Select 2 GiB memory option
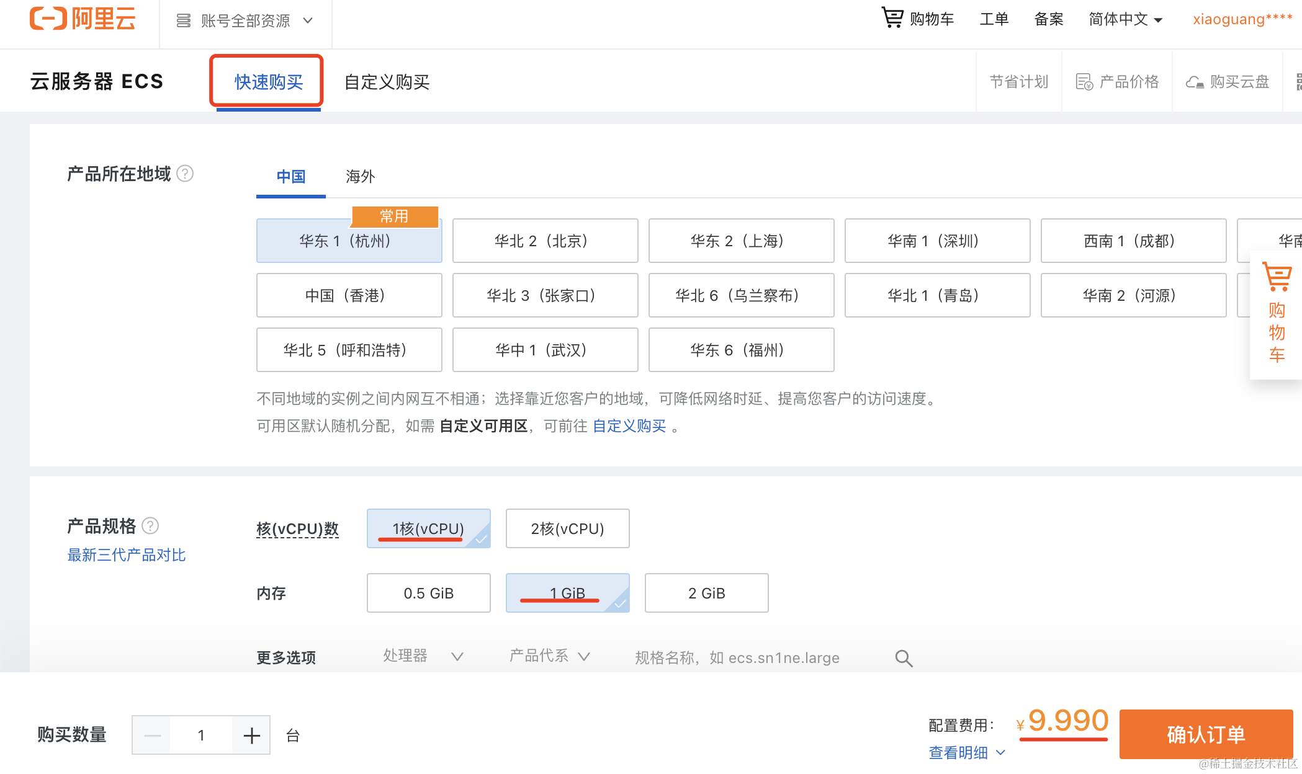The image size is (1302, 774). point(706,593)
